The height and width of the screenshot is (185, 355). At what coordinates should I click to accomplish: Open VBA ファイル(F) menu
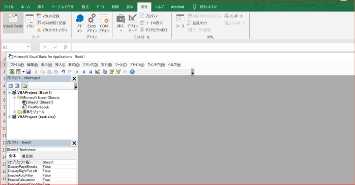click(17, 65)
